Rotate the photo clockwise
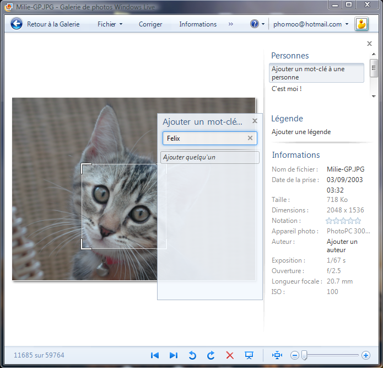 coord(211,355)
